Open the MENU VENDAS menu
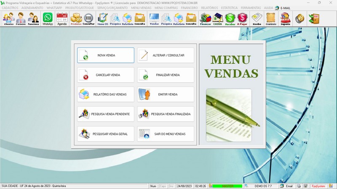 (141, 8)
